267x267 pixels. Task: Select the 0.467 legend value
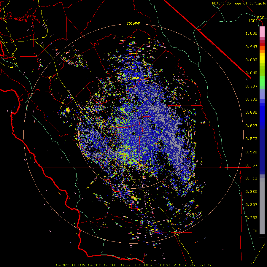click(x=251, y=165)
